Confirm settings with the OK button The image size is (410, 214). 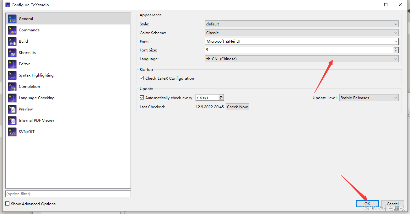coord(367,204)
